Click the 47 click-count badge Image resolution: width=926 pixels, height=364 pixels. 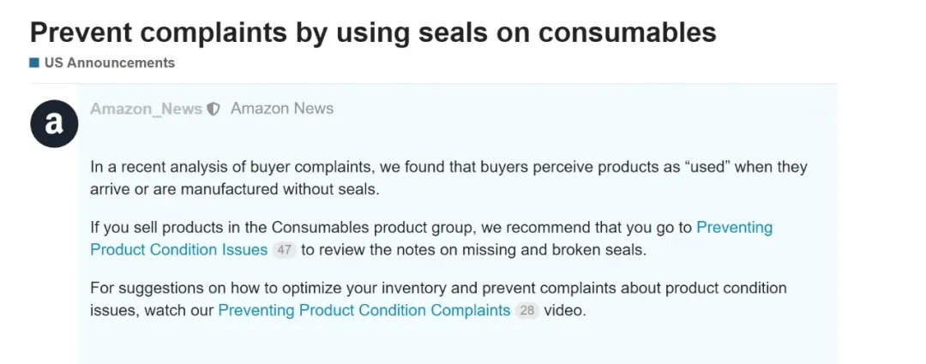[283, 250]
